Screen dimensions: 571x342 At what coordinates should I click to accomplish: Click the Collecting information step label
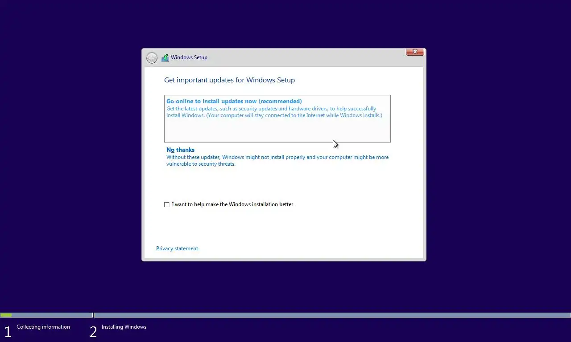point(43,327)
